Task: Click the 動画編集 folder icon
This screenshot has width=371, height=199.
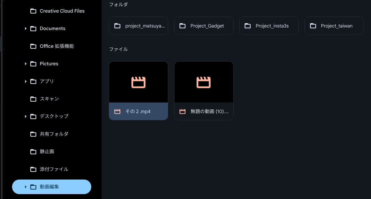Action: [x=33, y=187]
